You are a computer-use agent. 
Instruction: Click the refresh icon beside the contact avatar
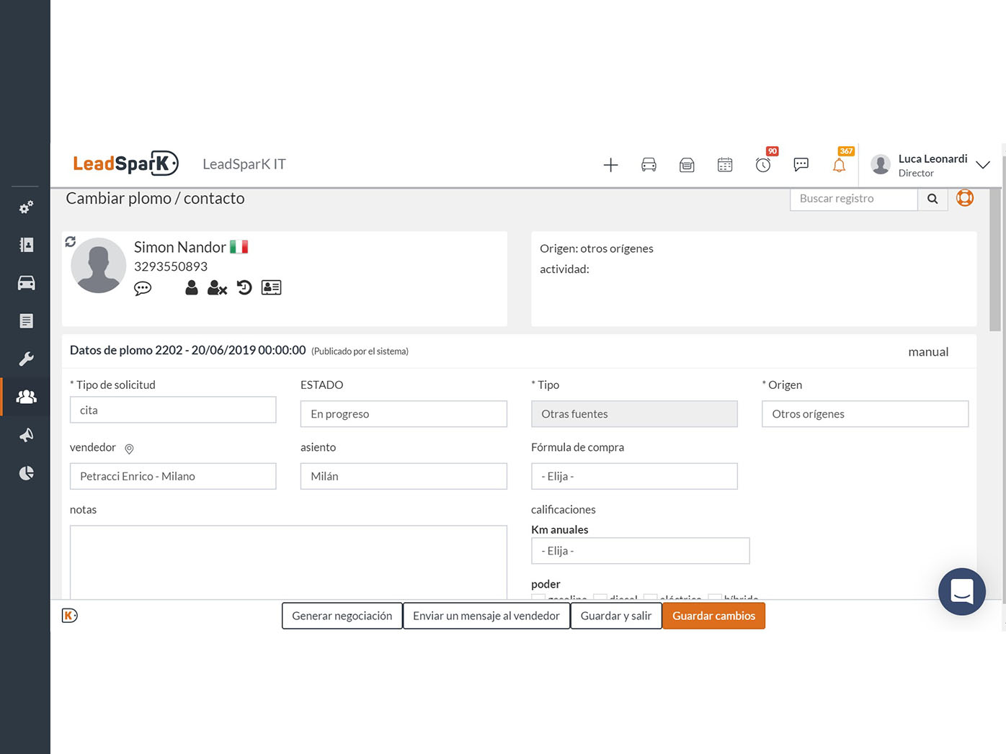coord(71,241)
